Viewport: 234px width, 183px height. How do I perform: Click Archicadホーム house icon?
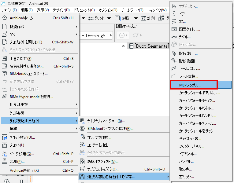[5, 18]
